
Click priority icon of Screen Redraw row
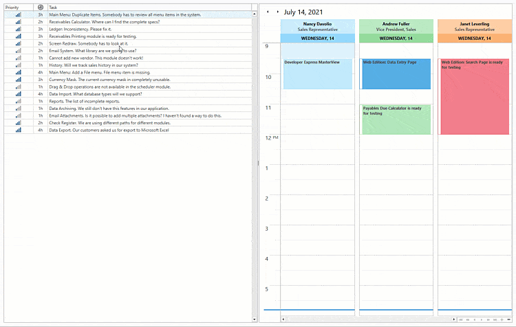(19, 44)
